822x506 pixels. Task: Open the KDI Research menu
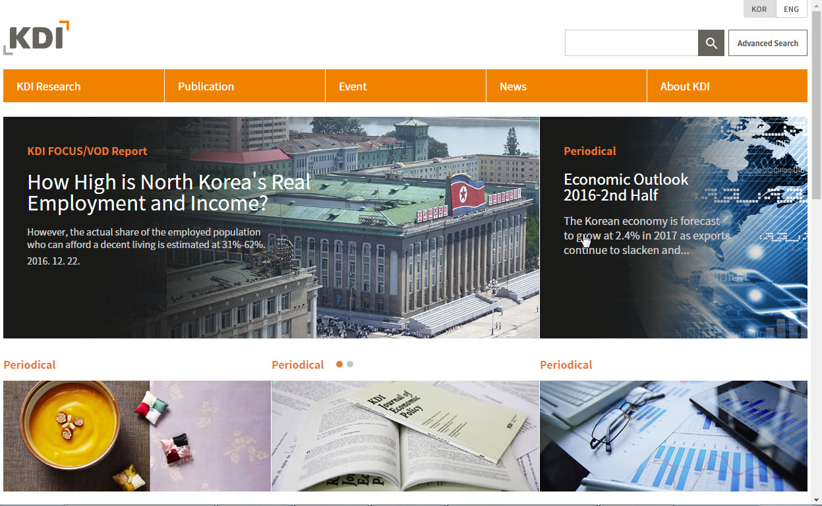(49, 86)
